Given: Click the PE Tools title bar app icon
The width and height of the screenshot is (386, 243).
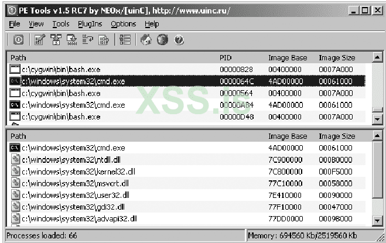Looking at the screenshot, I should [12, 11].
